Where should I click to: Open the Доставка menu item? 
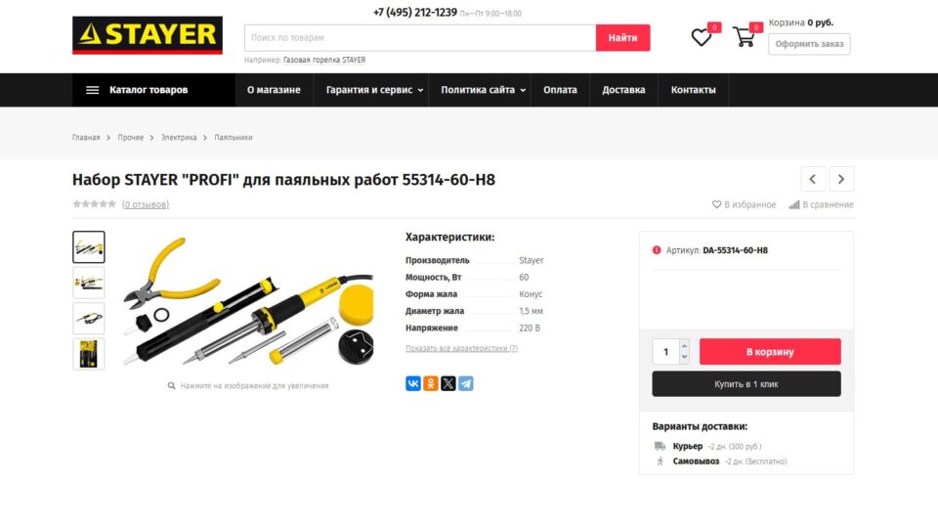(623, 90)
